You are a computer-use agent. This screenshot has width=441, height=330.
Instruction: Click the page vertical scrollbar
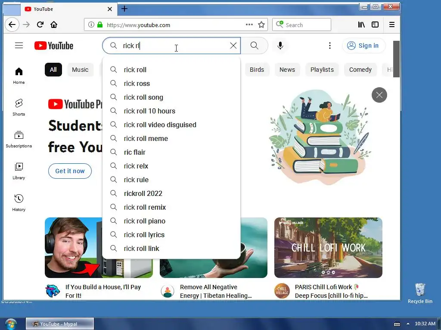pos(396,59)
